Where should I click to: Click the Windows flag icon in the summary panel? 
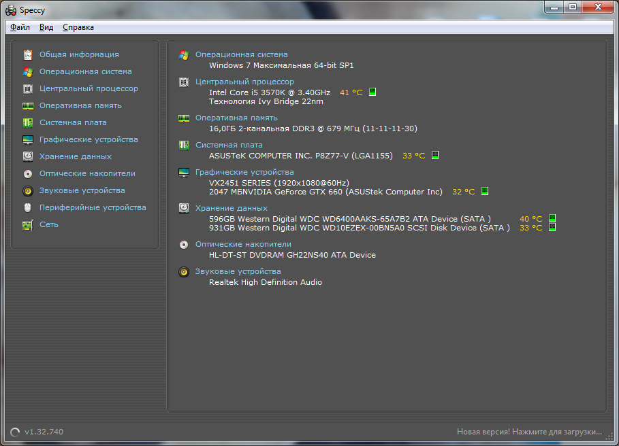tap(184, 55)
